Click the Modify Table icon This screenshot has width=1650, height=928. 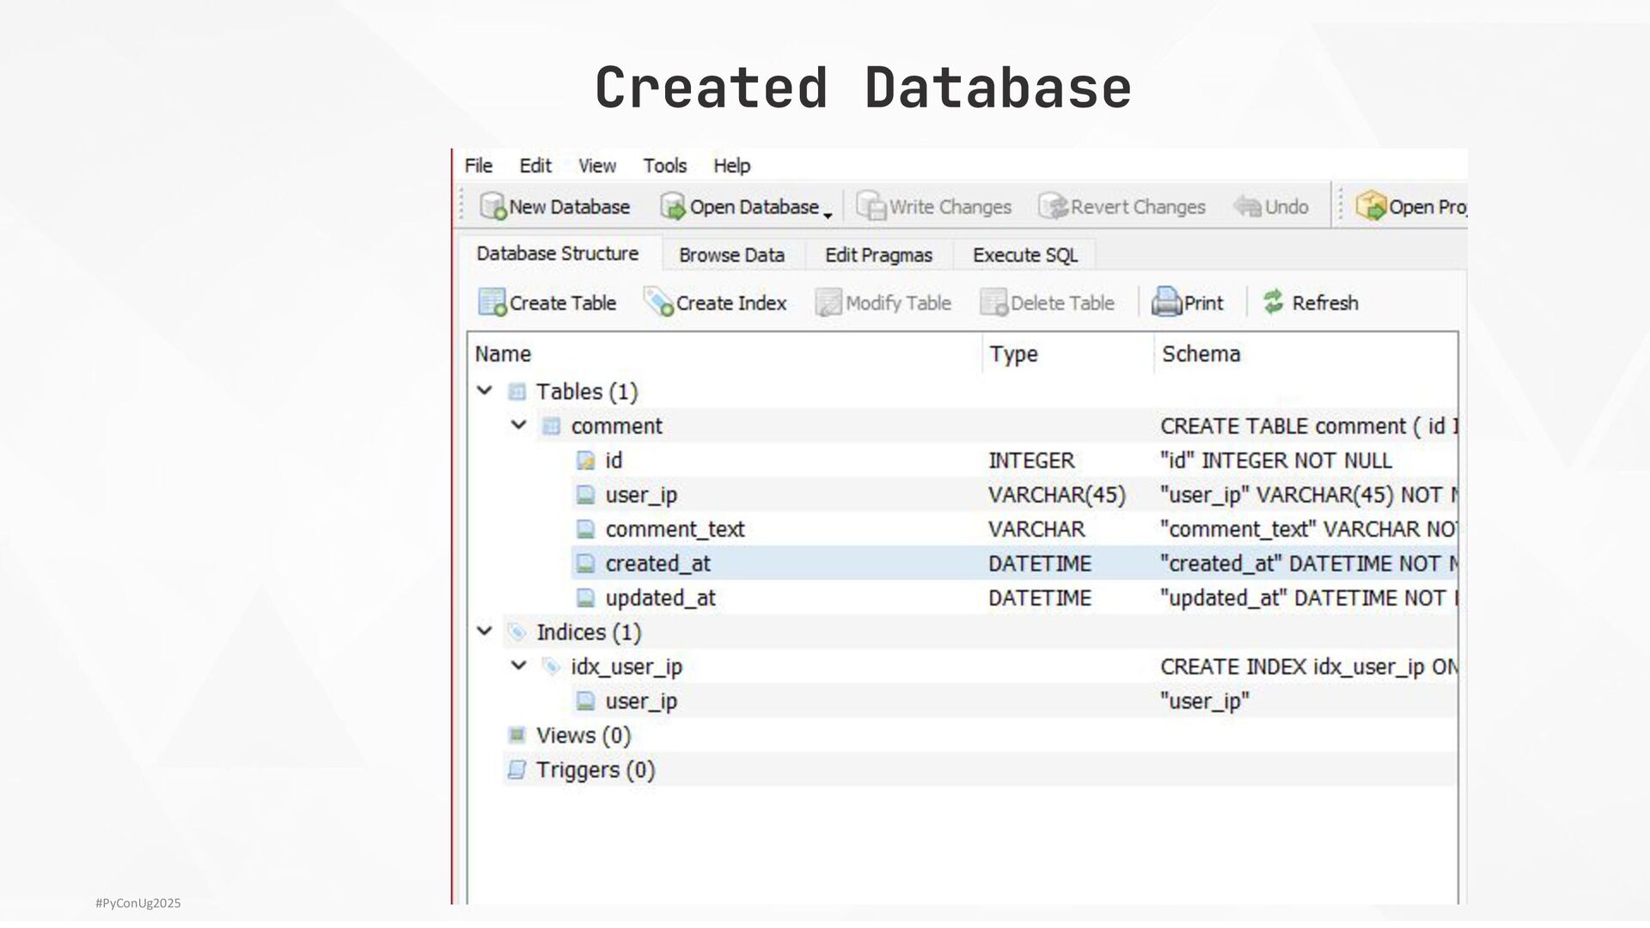click(x=828, y=302)
